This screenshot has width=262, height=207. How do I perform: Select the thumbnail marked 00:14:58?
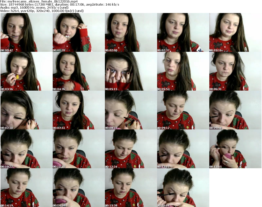coord(79,188)
